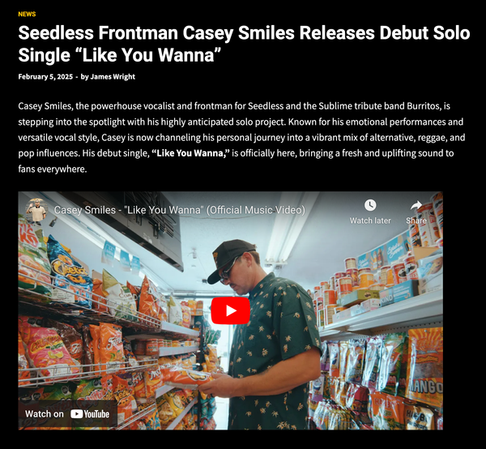Click the February 5, 2025 date
The width and height of the screenshot is (486, 449).
click(45, 77)
